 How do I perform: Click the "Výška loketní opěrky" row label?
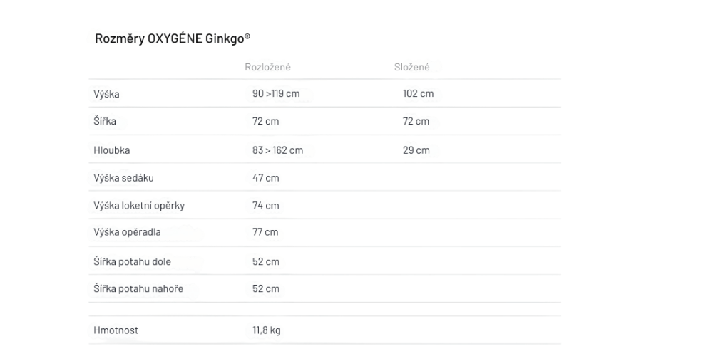click(139, 206)
